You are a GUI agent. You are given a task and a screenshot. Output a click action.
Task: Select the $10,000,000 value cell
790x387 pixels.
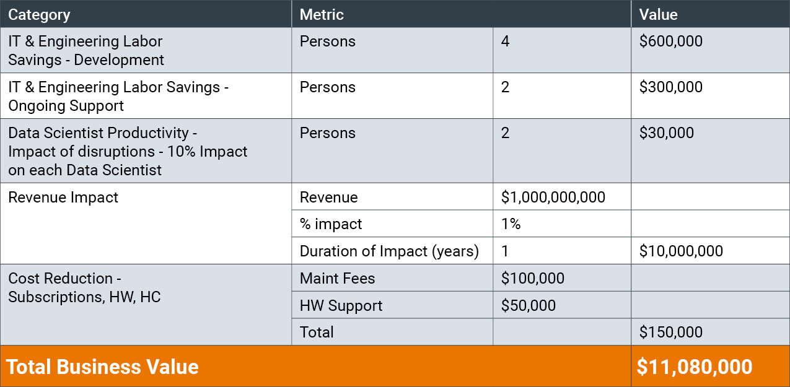pyautogui.click(x=681, y=251)
